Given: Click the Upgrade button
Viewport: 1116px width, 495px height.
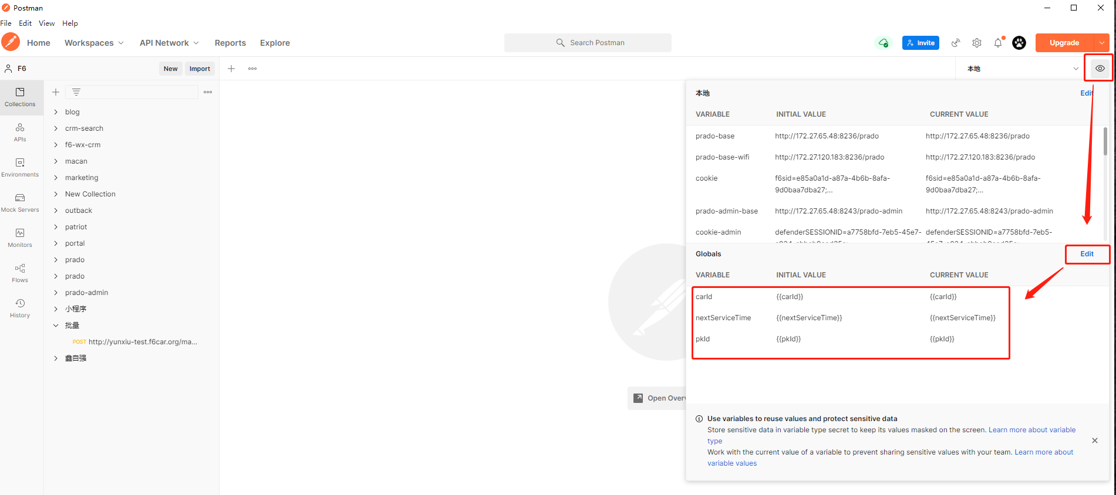Looking at the screenshot, I should click(1064, 43).
